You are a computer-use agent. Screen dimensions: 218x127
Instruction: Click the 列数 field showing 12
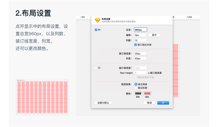click(140, 40)
